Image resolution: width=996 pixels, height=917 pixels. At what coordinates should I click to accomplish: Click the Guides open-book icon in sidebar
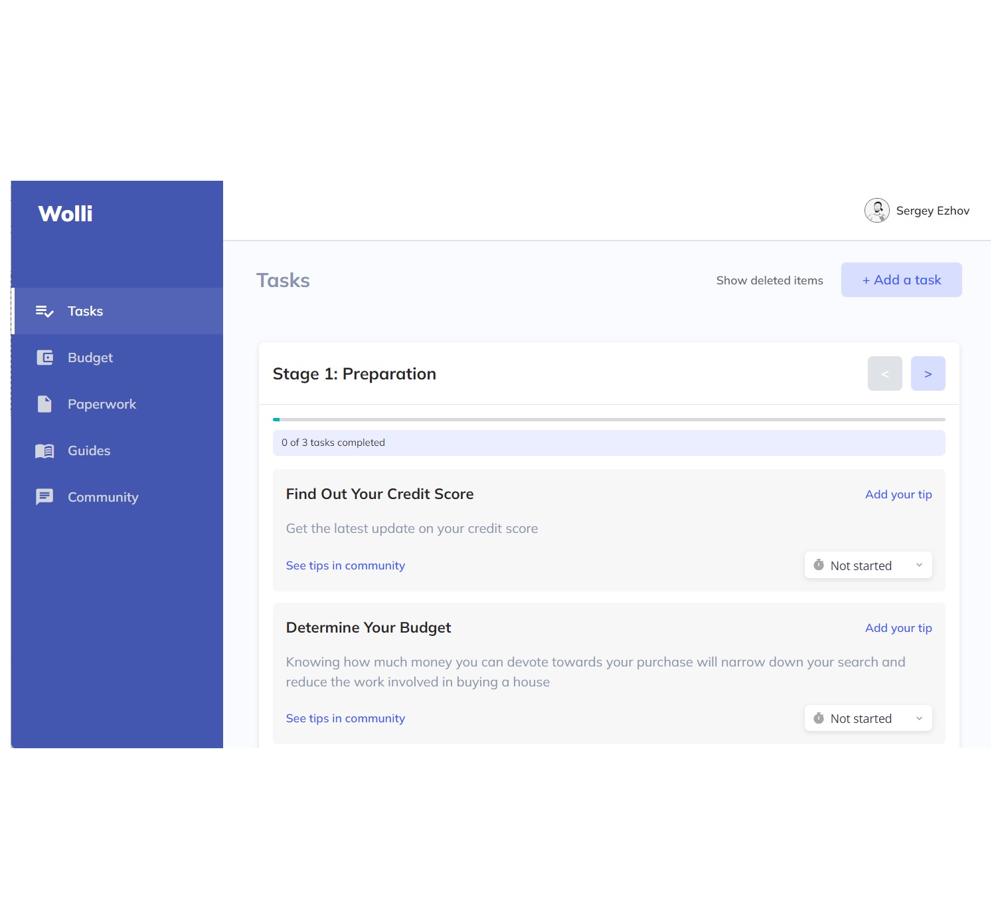(x=44, y=451)
